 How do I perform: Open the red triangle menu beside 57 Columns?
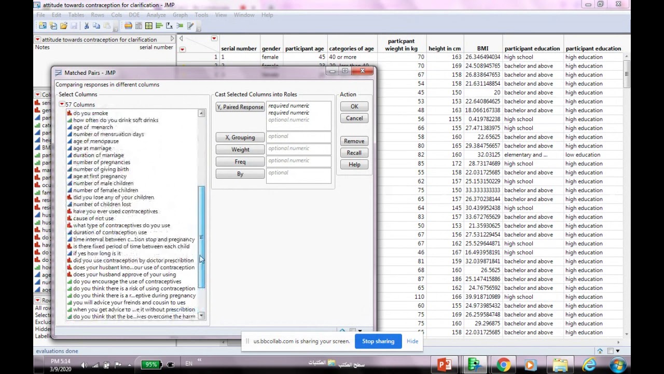(x=62, y=104)
